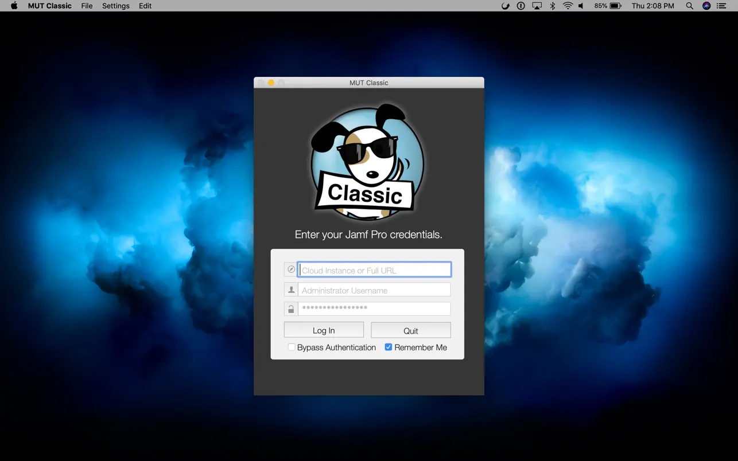Image resolution: width=738 pixels, height=461 pixels.
Task: Click the padlock icon beside the password field
Action: pyautogui.click(x=291, y=308)
